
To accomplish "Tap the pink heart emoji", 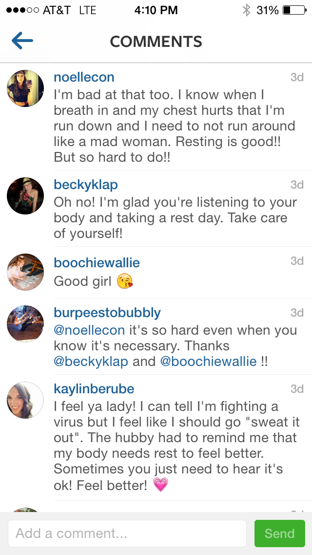I will point(160,485).
